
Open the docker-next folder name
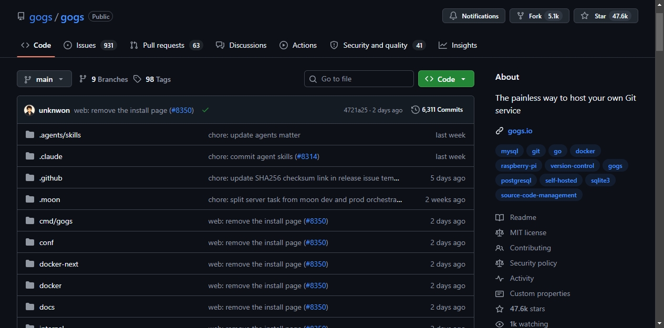(59, 264)
